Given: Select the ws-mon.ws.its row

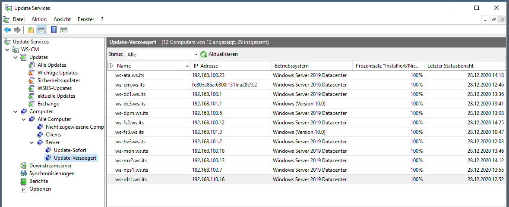Looking at the screenshot, I should tap(306, 151).
